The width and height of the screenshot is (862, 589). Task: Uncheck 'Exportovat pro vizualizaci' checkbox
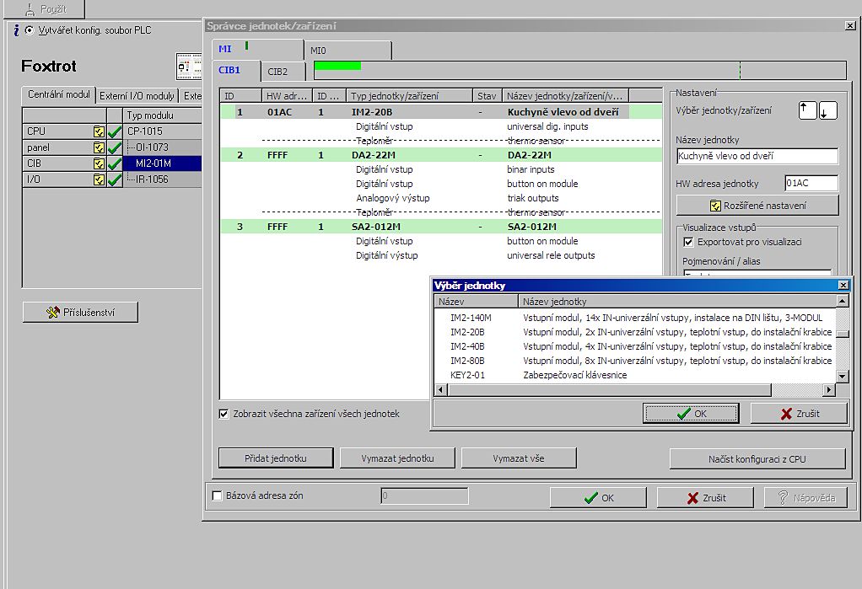pyautogui.click(x=688, y=242)
